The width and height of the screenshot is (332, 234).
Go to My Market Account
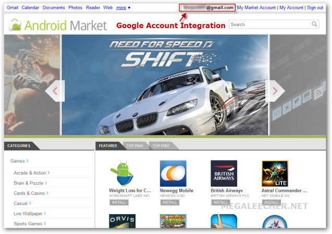[x=256, y=8]
